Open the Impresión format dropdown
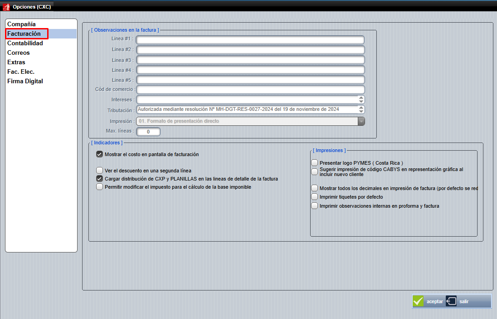Screen dimensions: 497x319 click(361, 121)
